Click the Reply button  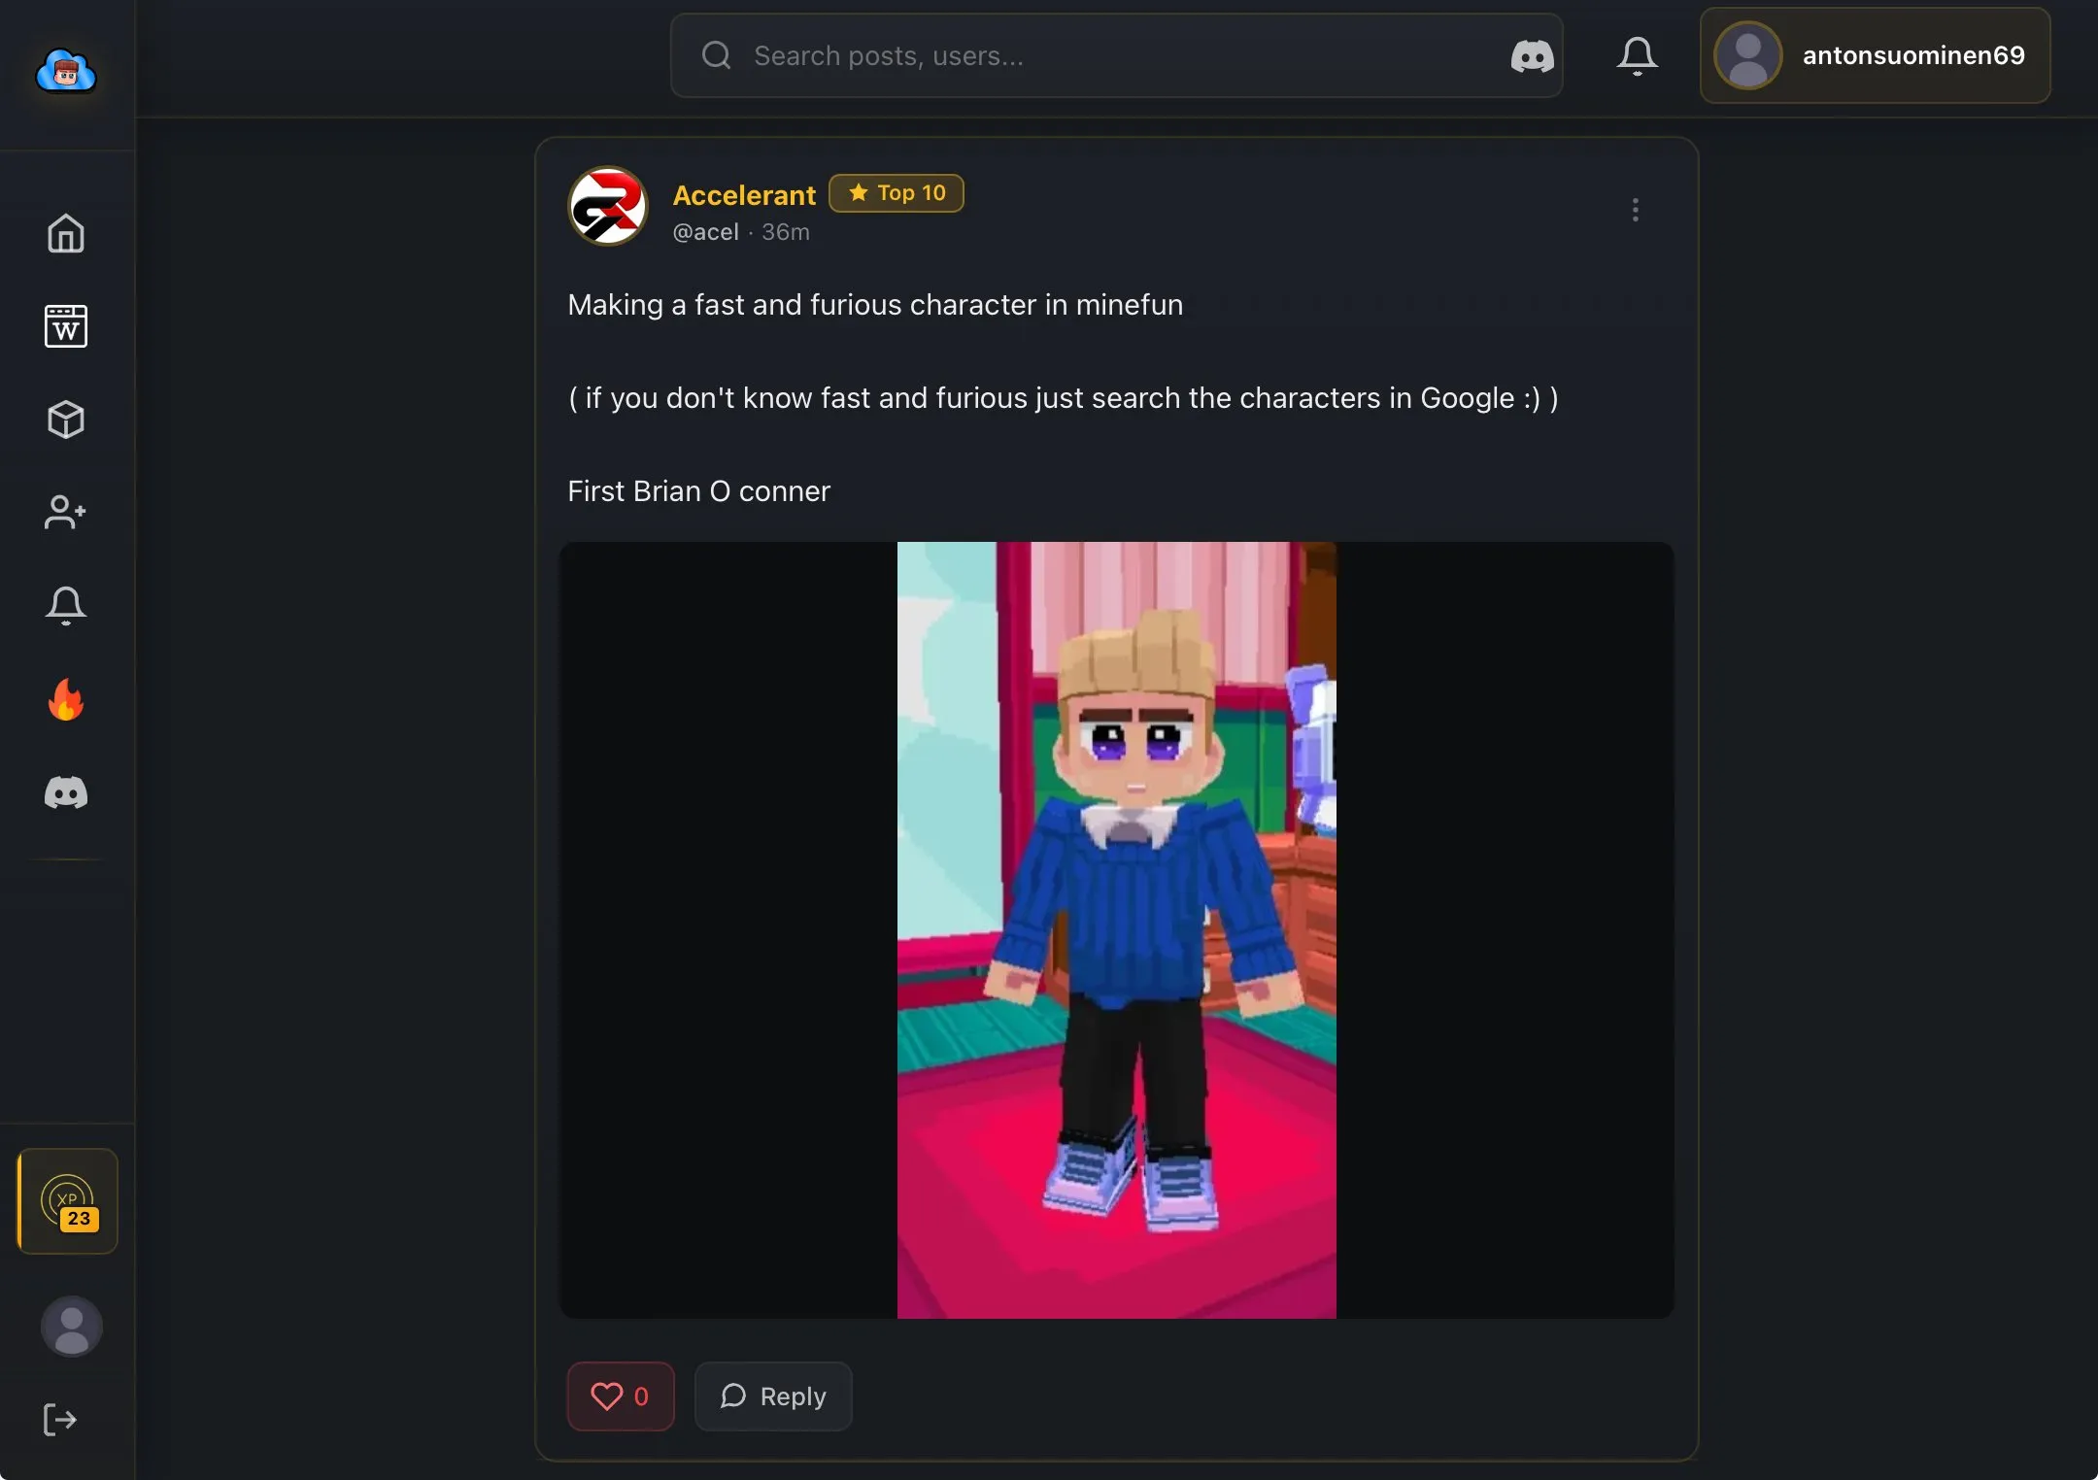click(773, 1396)
